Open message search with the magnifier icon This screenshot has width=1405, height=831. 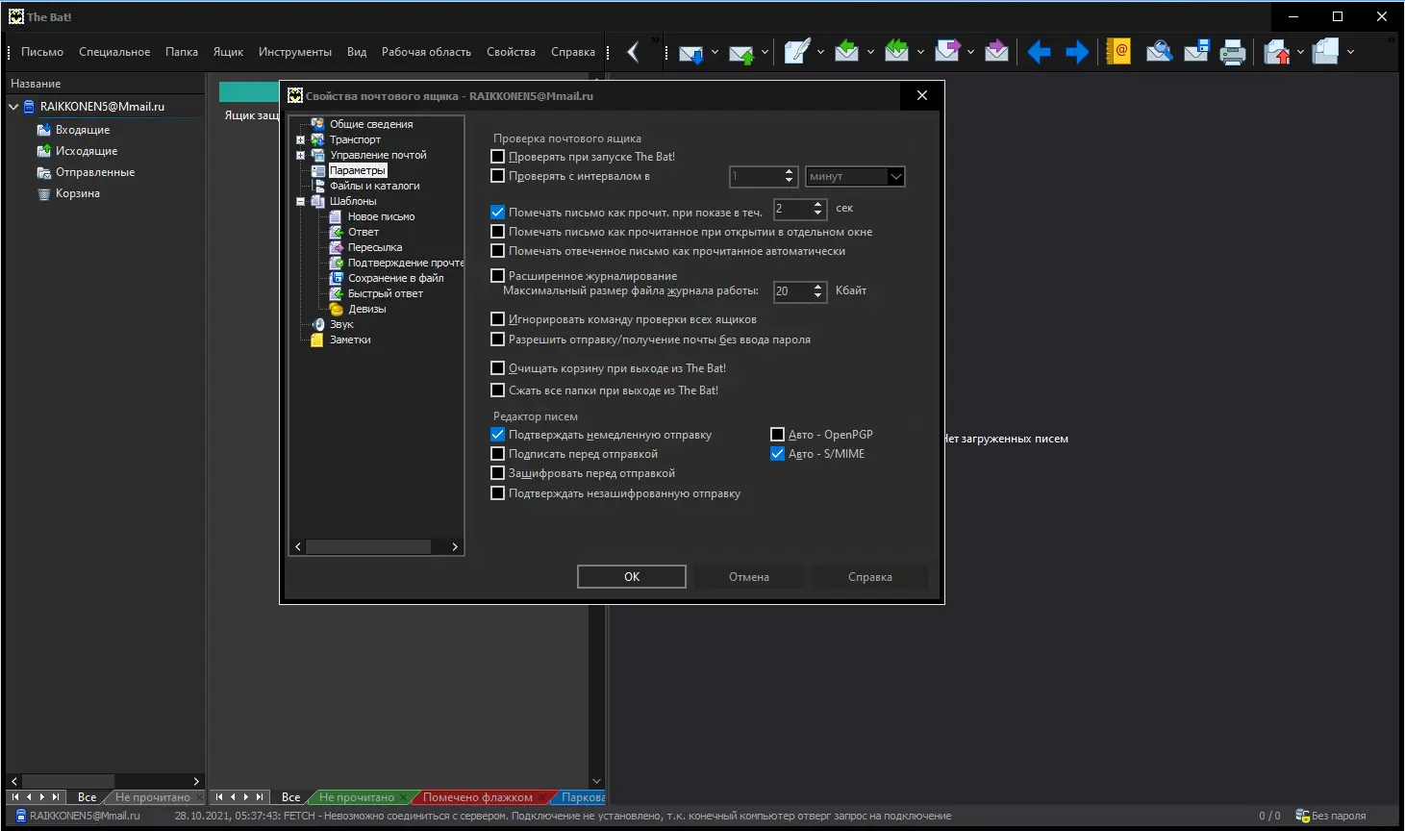(x=1159, y=51)
